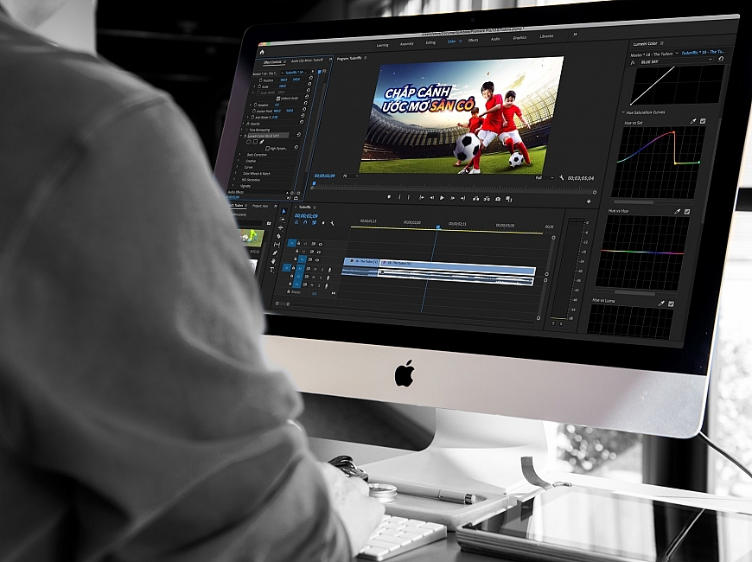This screenshot has width=752, height=562.
Task: Switch to Graphics workspace
Action: 519,37
